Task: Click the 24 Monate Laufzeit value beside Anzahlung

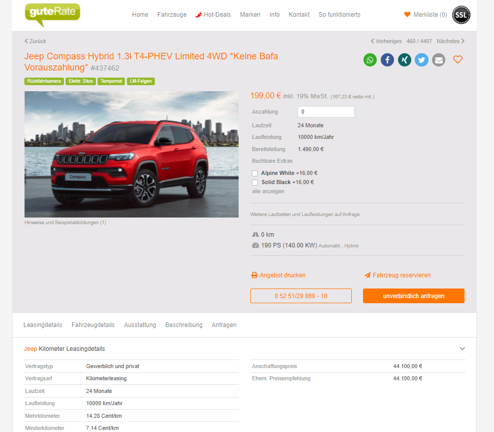Action: point(311,126)
